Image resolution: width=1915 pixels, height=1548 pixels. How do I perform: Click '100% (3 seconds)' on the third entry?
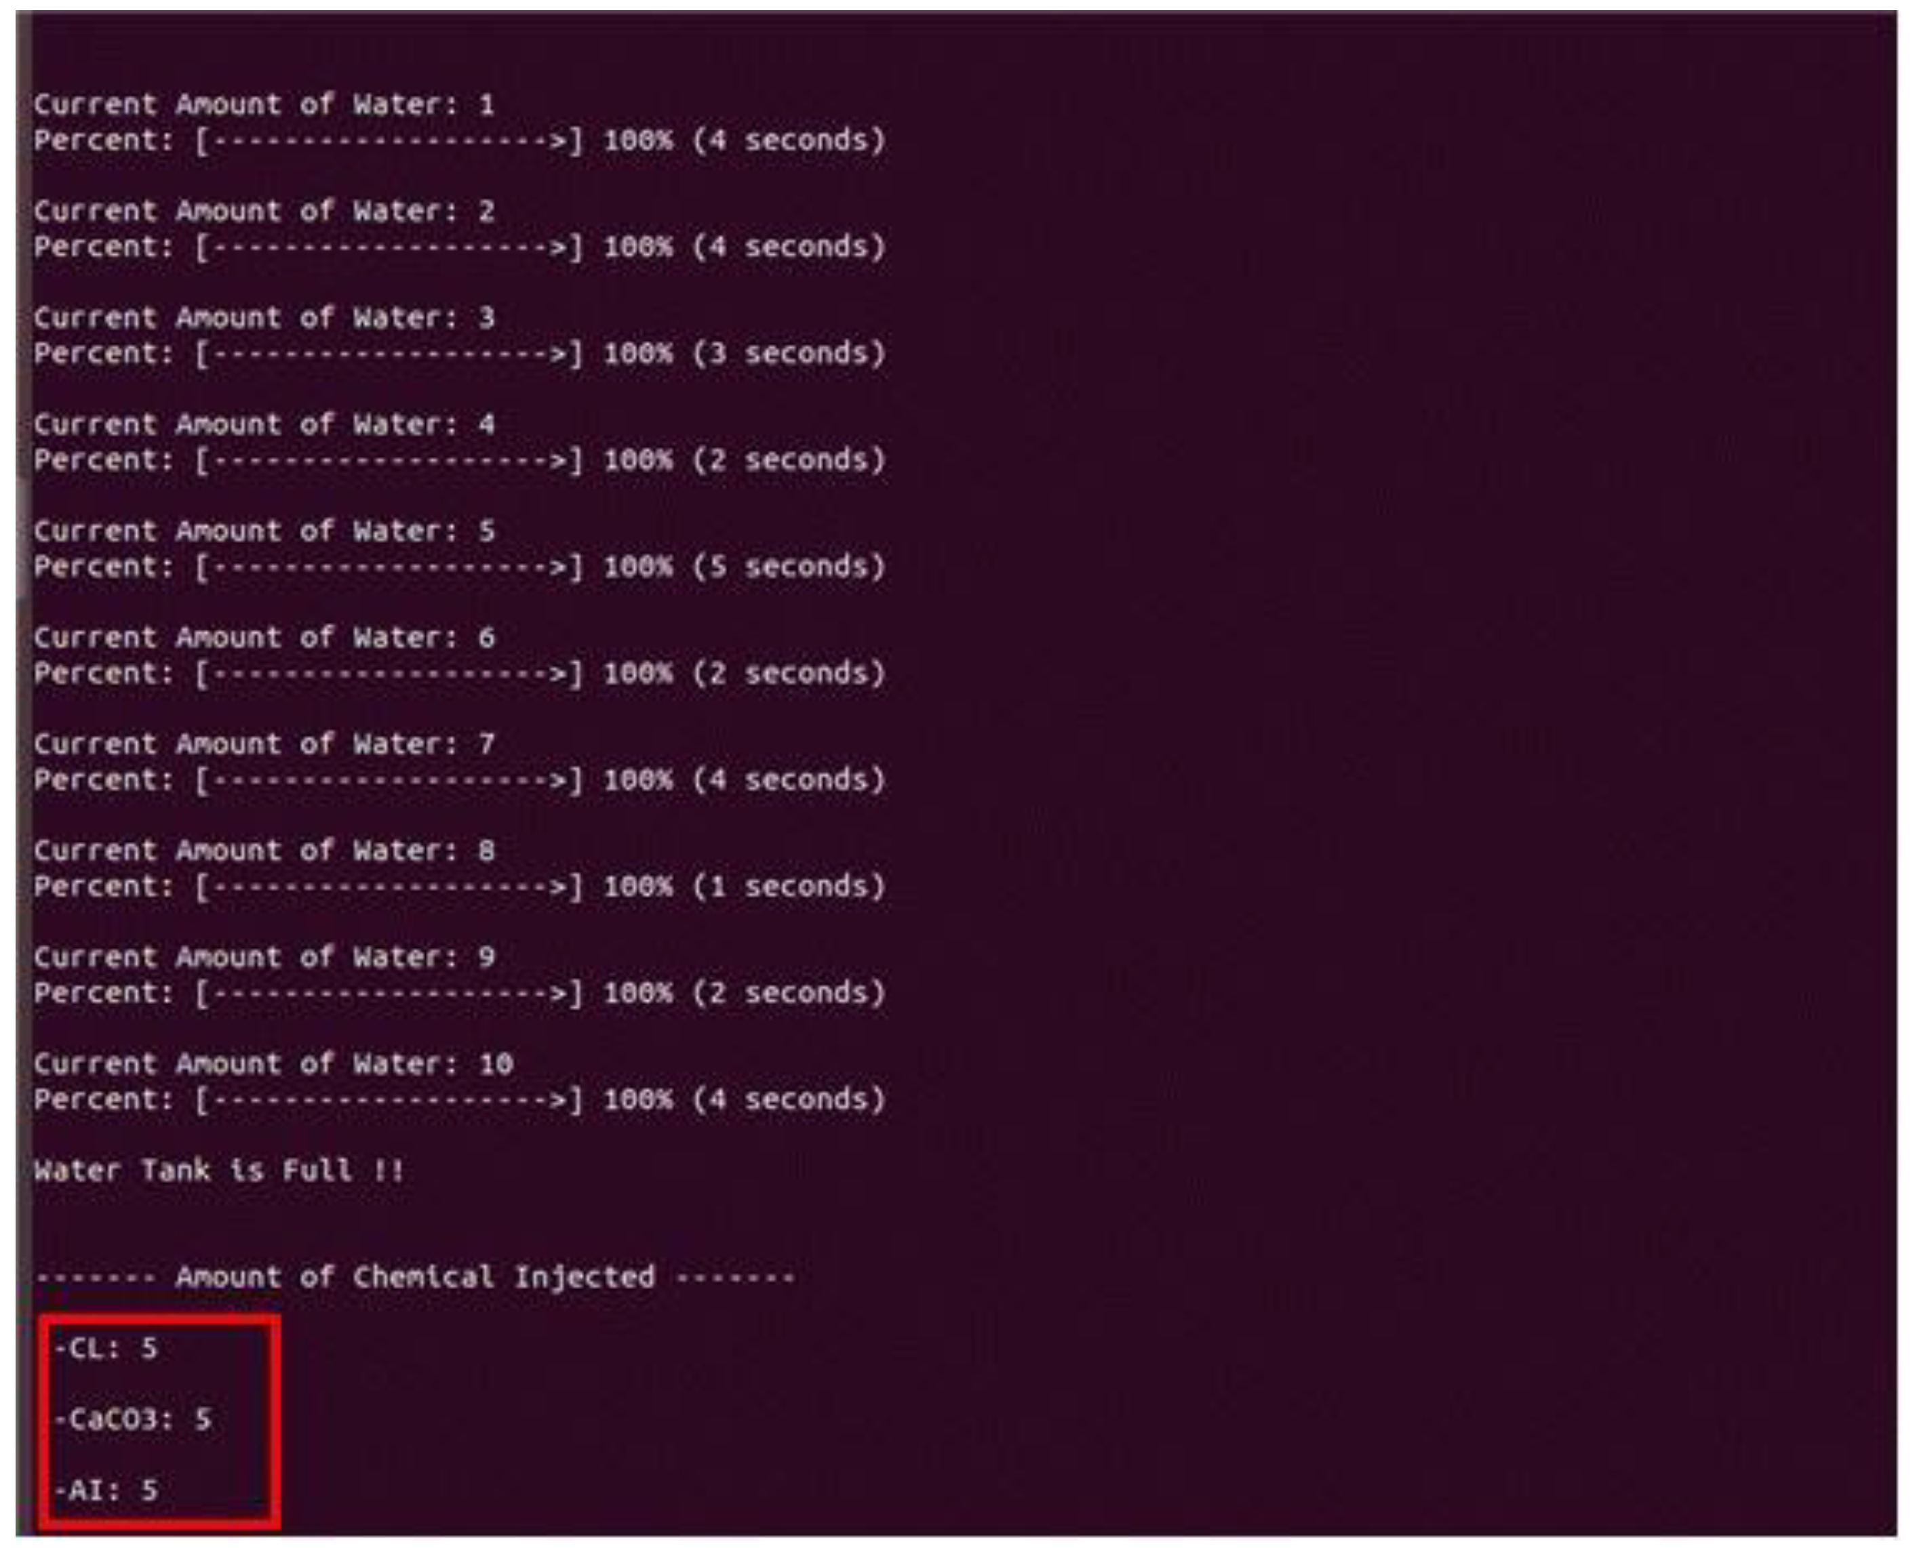[x=744, y=354]
